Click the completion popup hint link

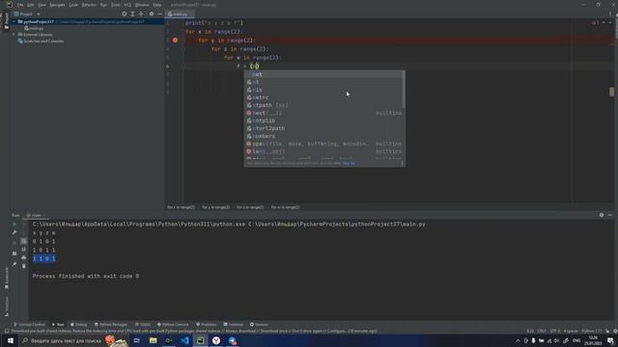coord(349,163)
